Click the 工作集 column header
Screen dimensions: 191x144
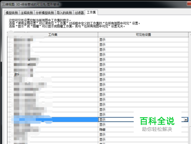[53, 35]
